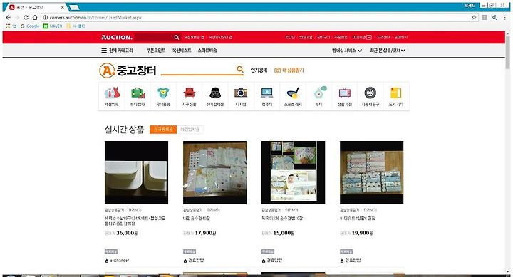Open the white storage baskets product thumbnail
Image resolution: width=513 pixels, height=277 pixels.
pos(136,172)
